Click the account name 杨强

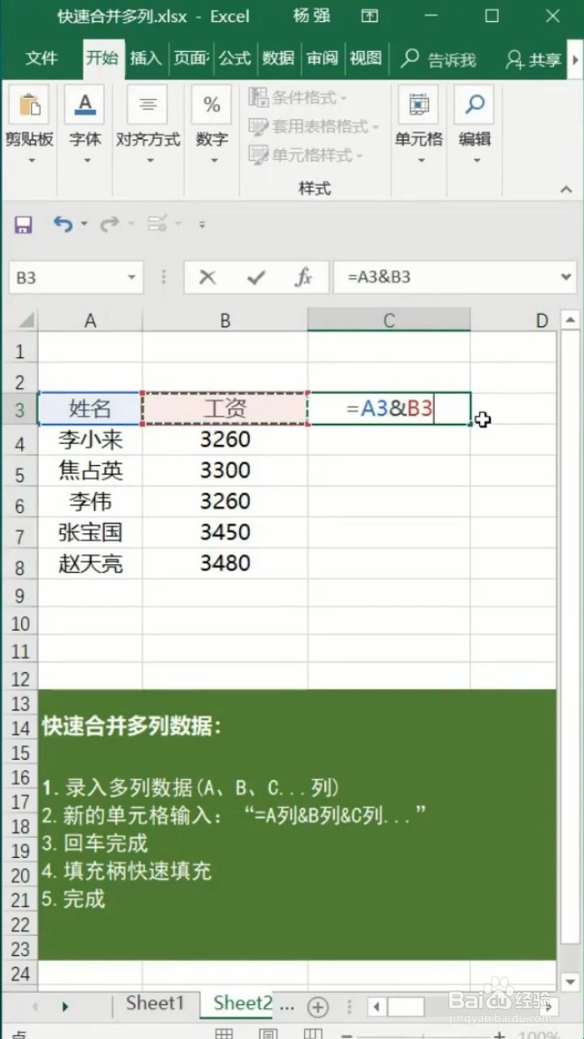coord(311,15)
